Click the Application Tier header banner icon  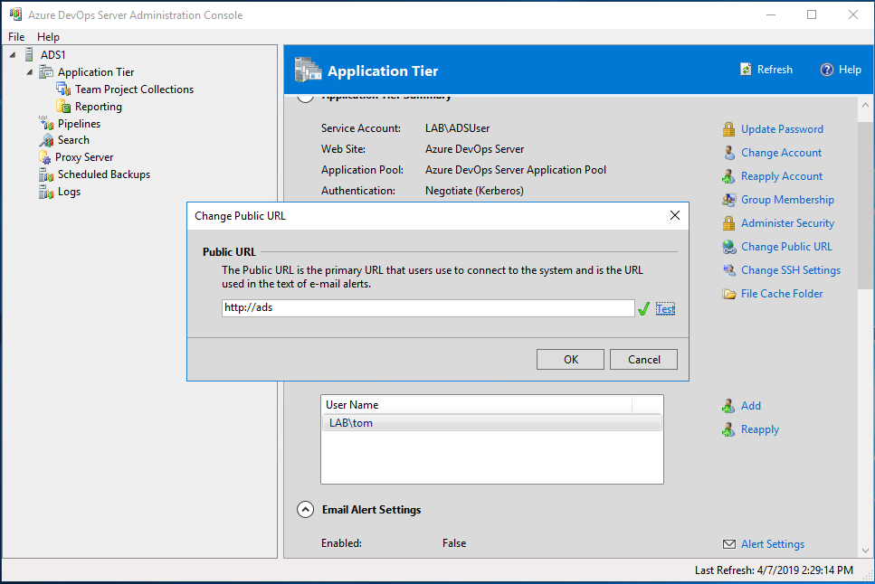308,70
